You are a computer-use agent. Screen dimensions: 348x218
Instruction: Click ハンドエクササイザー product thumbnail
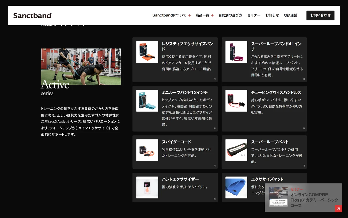tap(147, 187)
